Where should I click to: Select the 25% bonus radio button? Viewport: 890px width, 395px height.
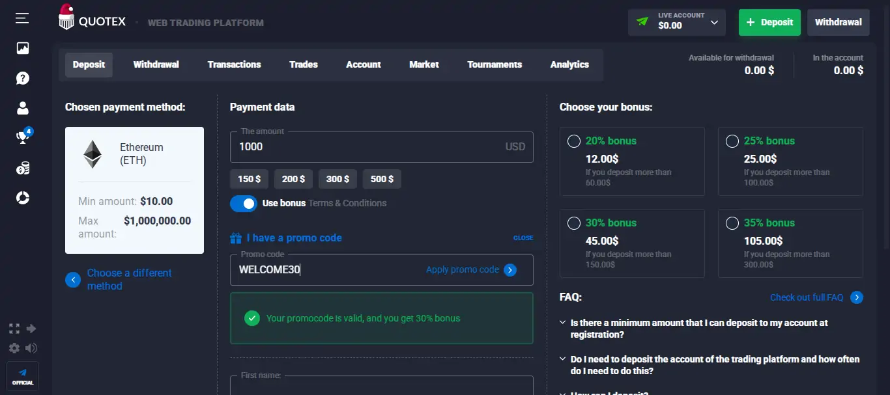point(732,141)
